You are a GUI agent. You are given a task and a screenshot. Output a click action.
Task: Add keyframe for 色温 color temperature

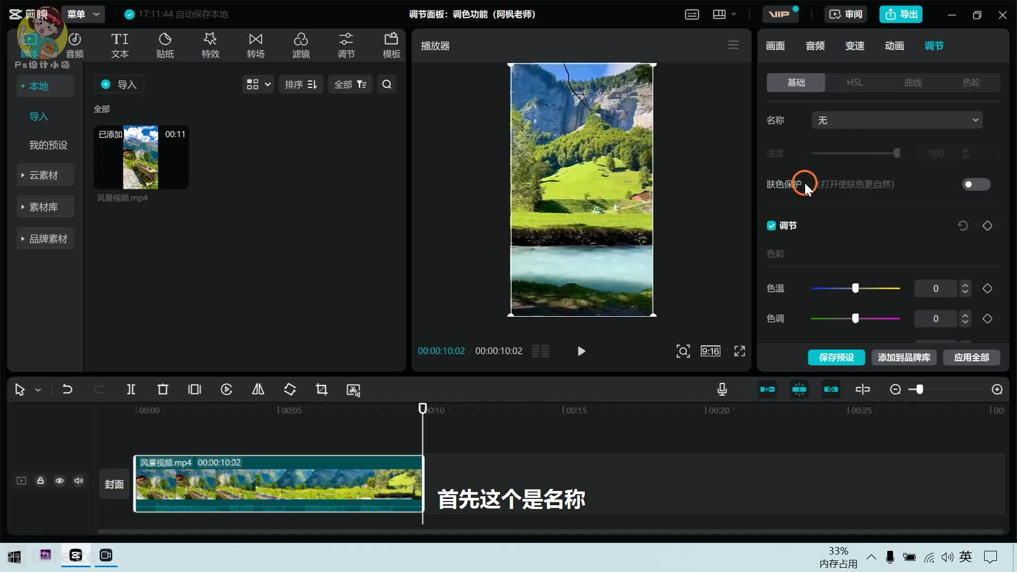(x=987, y=288)
